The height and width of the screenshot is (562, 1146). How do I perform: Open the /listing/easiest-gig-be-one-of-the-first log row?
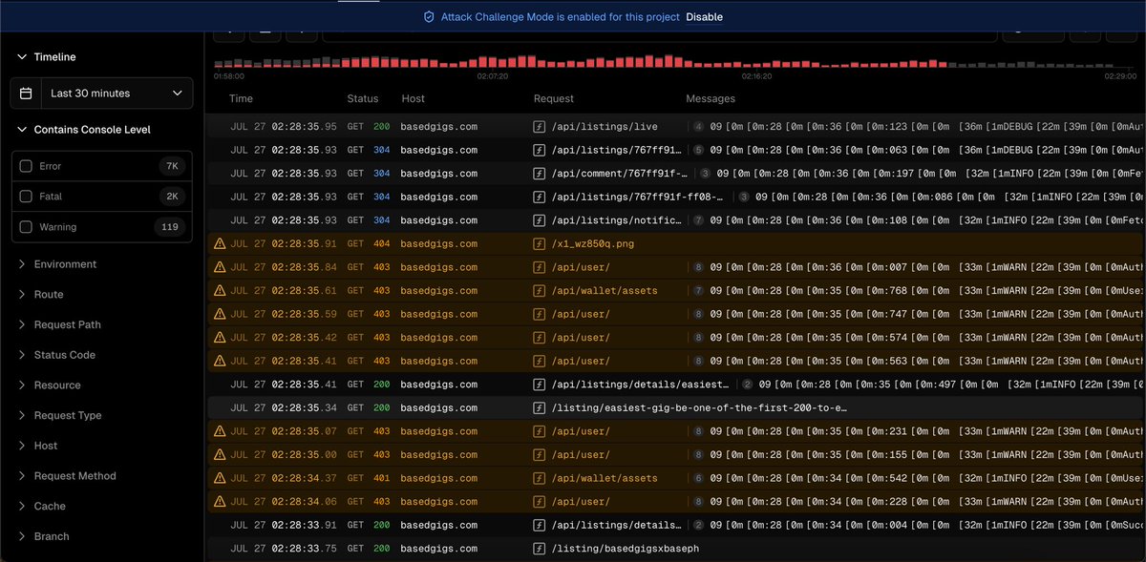coord(675,408)
